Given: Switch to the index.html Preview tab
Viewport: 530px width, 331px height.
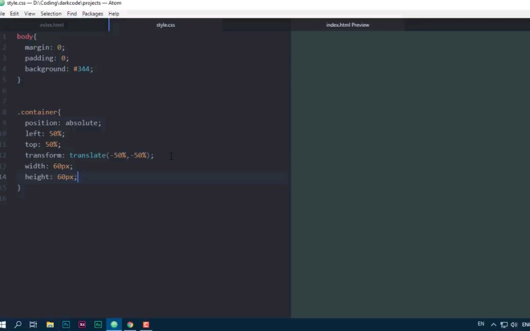Looking at the screenshot, I should pos(347,24).
